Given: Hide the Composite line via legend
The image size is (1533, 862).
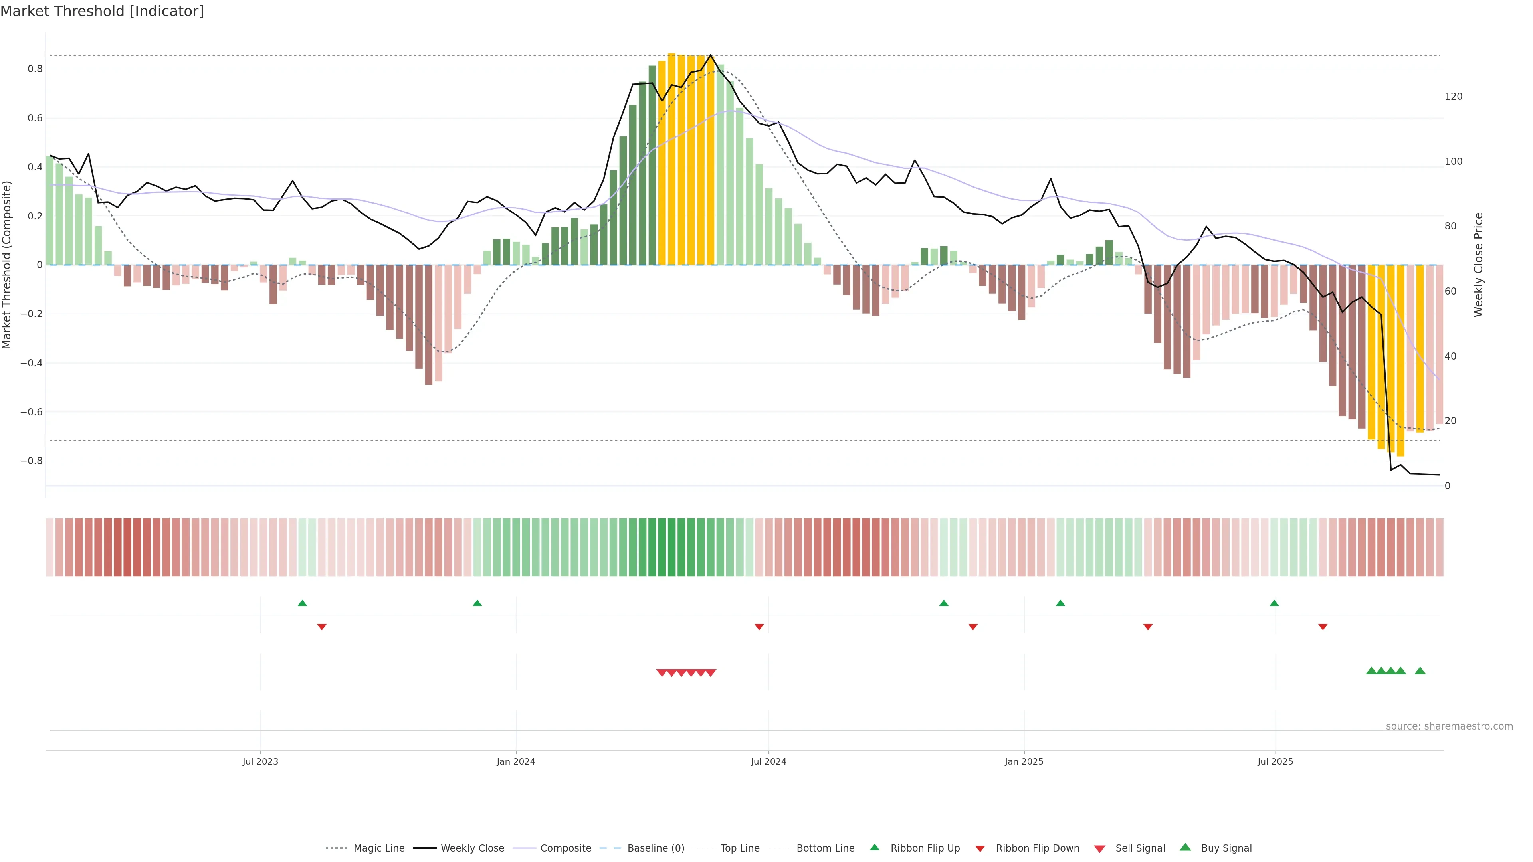Looking at the screenshot, I should tap(565, 848).
